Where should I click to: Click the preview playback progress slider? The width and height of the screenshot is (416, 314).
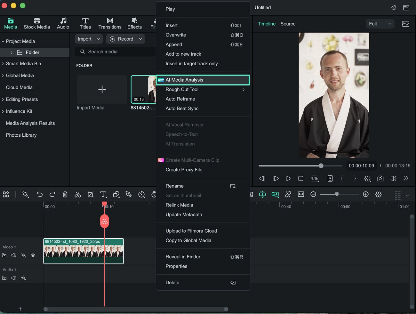[x=300, y=166]
